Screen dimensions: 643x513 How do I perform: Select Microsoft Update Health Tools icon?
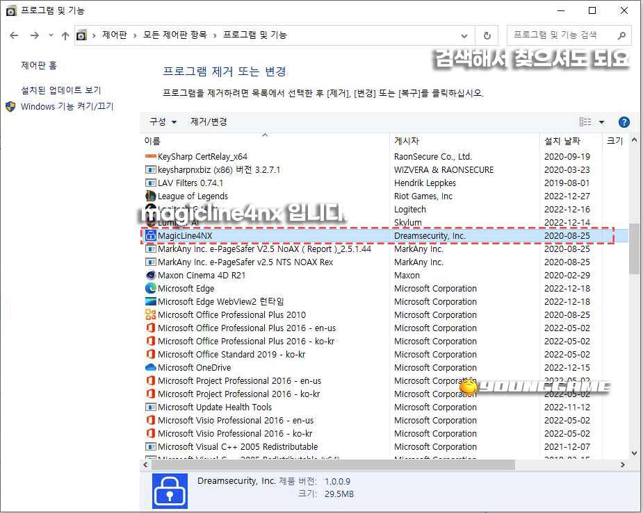tap(151, 407)
